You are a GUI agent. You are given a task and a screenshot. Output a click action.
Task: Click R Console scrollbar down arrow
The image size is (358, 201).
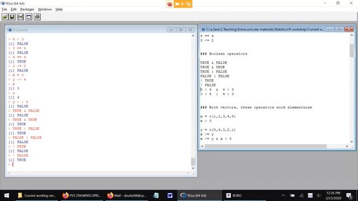[x=193, y=168]
